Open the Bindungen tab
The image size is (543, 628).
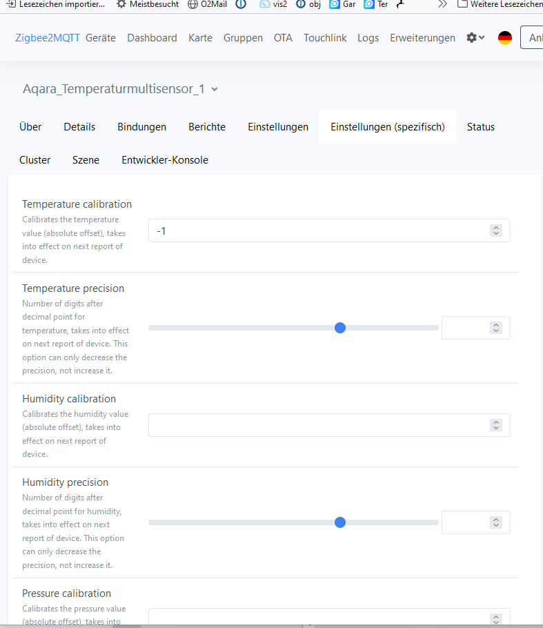click(141, 127)
